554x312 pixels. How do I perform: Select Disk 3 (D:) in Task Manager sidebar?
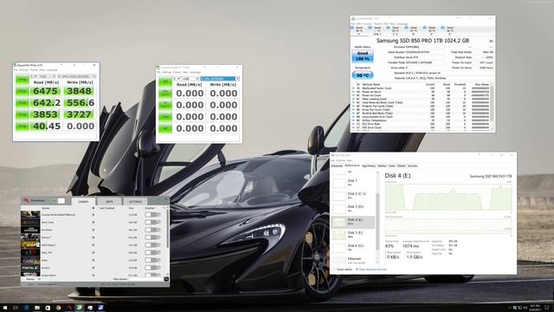352,209
